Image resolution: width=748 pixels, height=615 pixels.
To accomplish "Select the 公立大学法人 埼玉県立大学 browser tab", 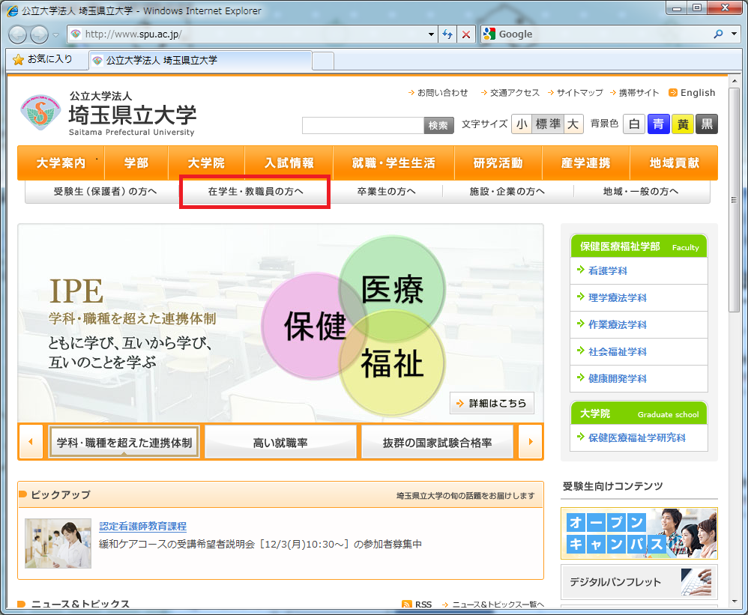I will [x=200, y=61].
